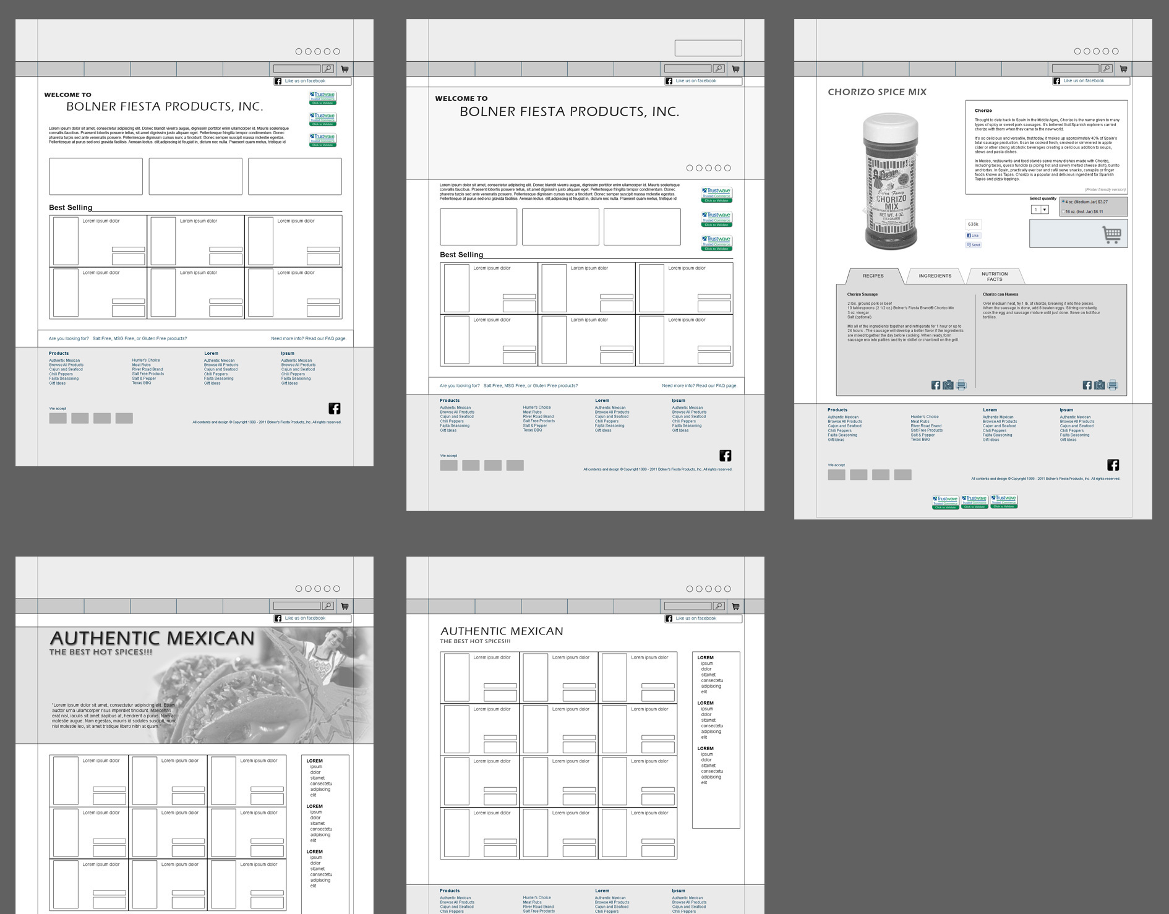Screen dimensions: 1169x914
Task: Print the Chorizo Sausage recipe
Action: 961,385
